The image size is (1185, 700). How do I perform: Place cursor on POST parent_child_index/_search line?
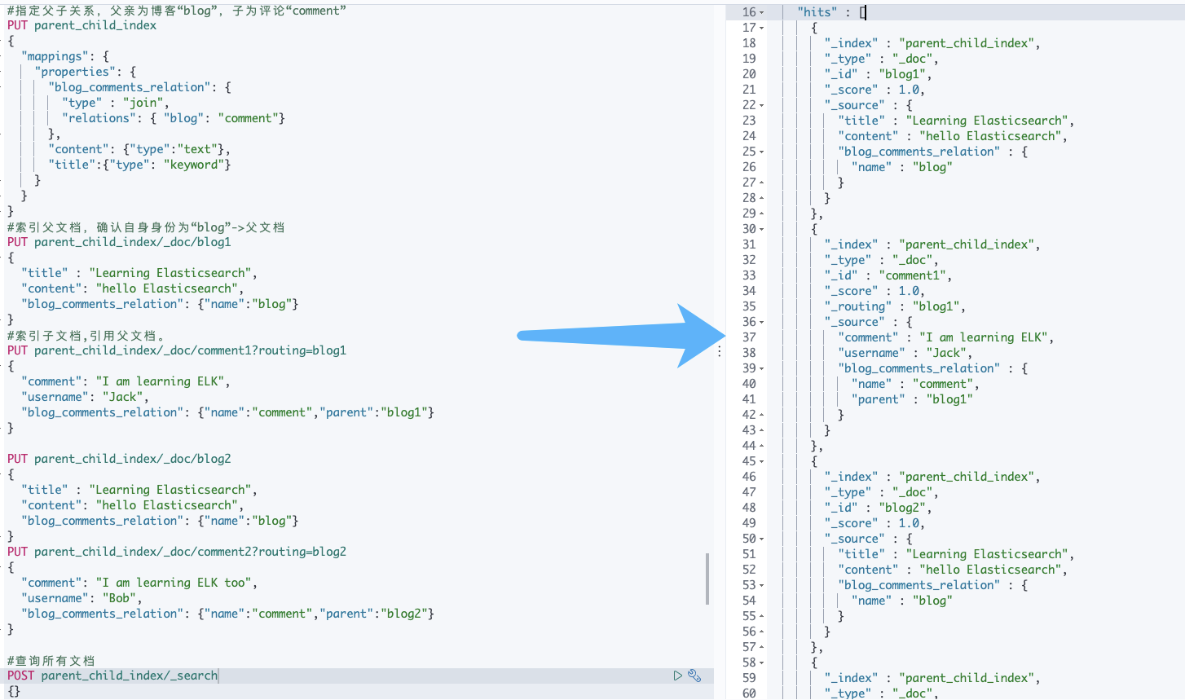(112, 676)
